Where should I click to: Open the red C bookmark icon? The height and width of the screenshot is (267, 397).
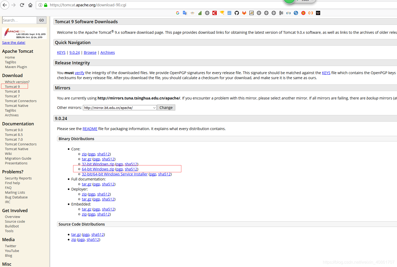[x=215, y=13]
